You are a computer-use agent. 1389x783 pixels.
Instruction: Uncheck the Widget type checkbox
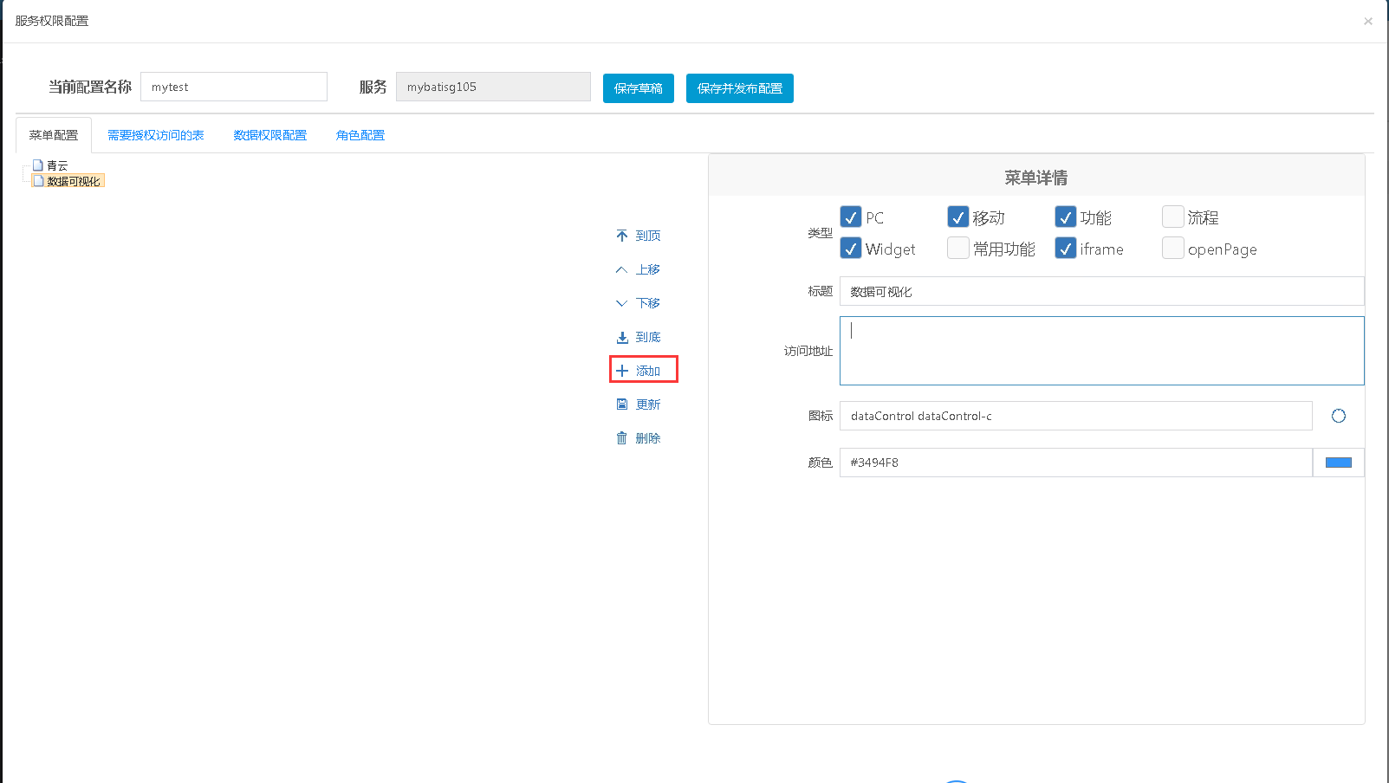coord(851,248)
